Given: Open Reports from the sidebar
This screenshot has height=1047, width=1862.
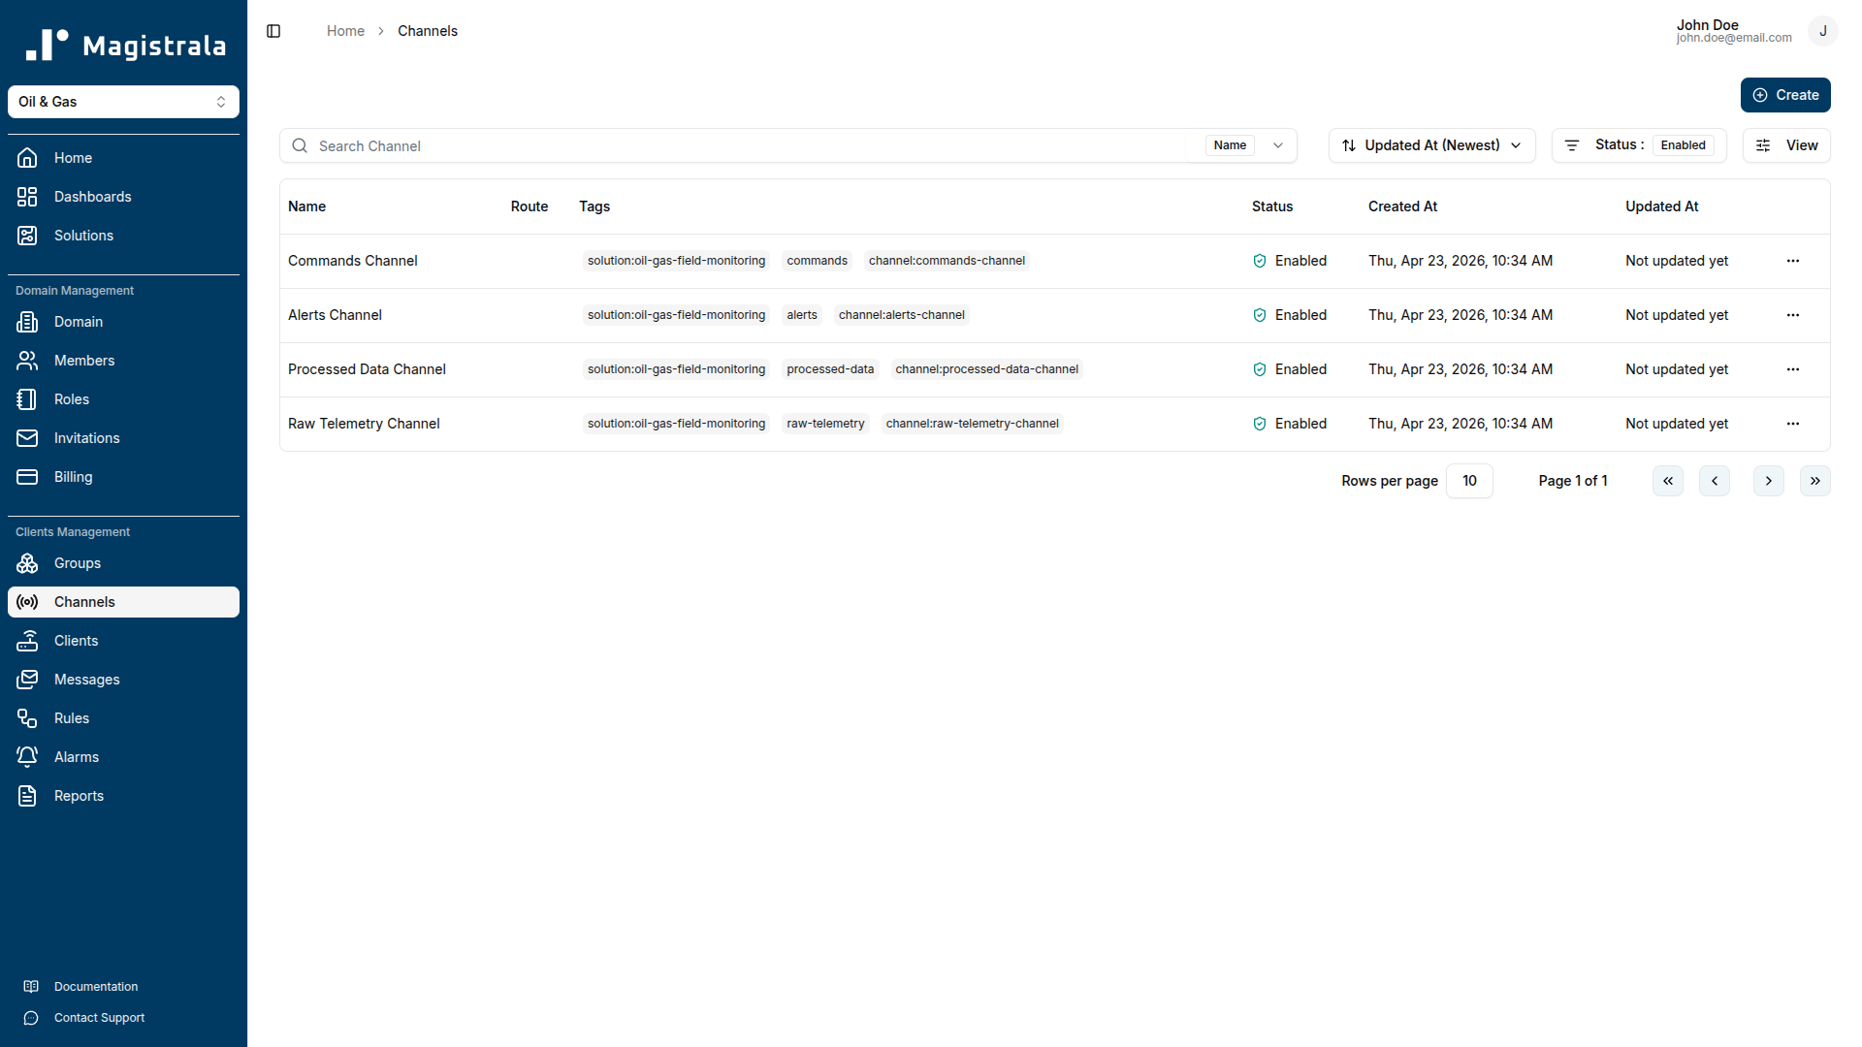Looking at the screenshot, I should [79, 796].
